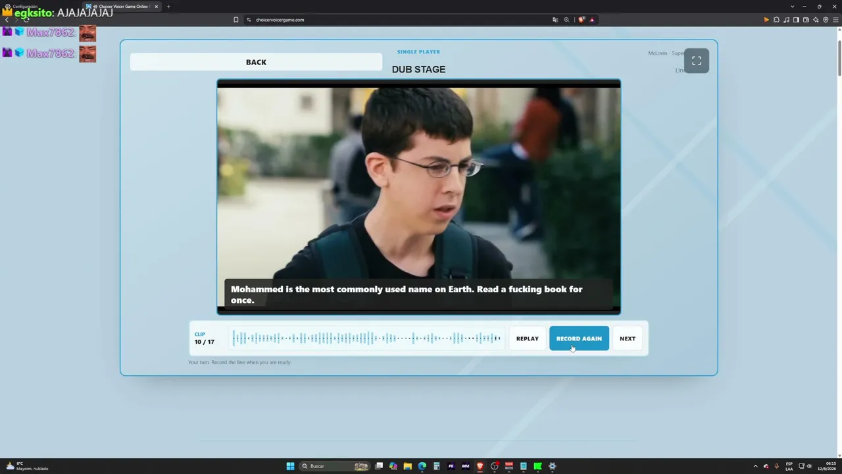Open the Brave wallet icon
Viewport: 842px width, 474px height.
[806, 20]
